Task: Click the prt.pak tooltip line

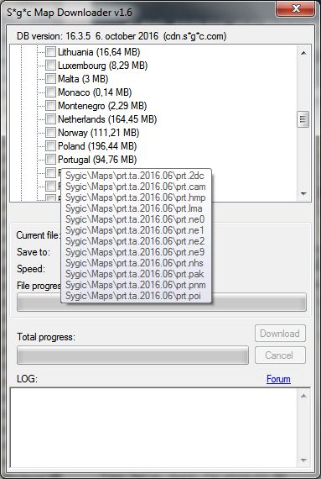Action: pyautogui.click(x=135, y=274)
